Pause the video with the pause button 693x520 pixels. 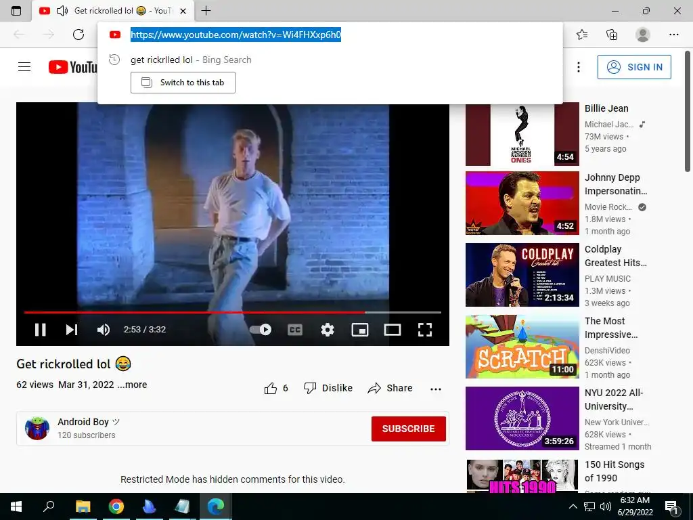tap(40, 330)
